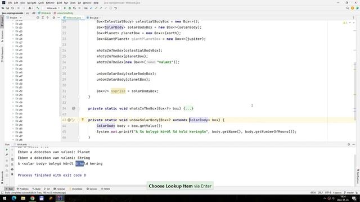Click the UTF-8 encoding in status bar
Screen dimensions: 360x202
[x=328, y=192]
